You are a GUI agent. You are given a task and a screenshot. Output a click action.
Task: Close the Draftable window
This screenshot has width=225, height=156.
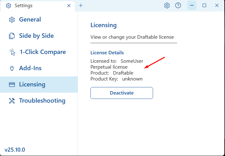point(217,5)
